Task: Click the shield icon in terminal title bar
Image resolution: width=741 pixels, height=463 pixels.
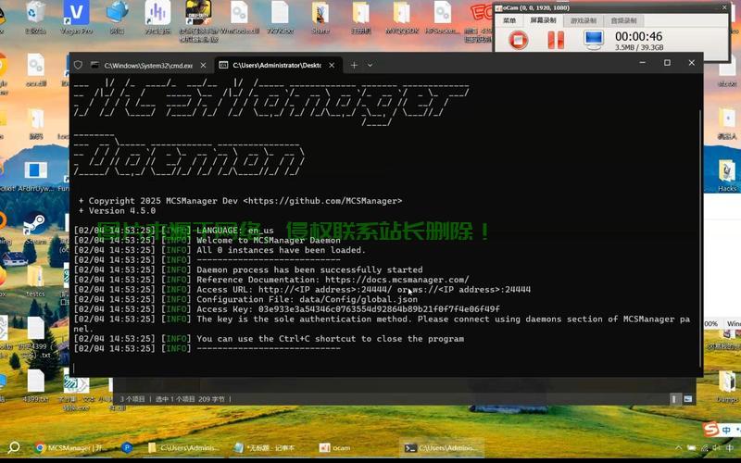Action: (x=79, y=65)
